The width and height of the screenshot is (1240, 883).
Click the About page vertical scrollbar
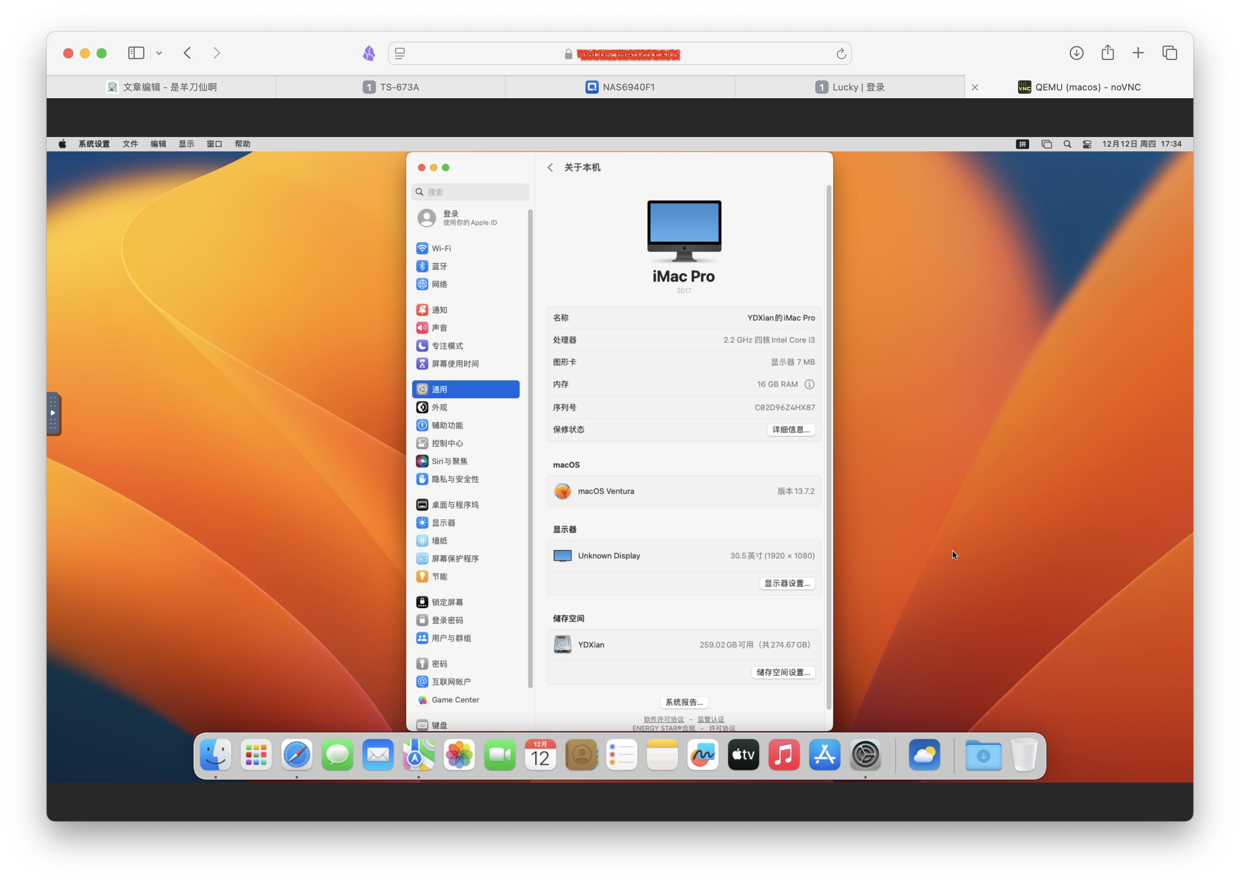pos(829,447)
